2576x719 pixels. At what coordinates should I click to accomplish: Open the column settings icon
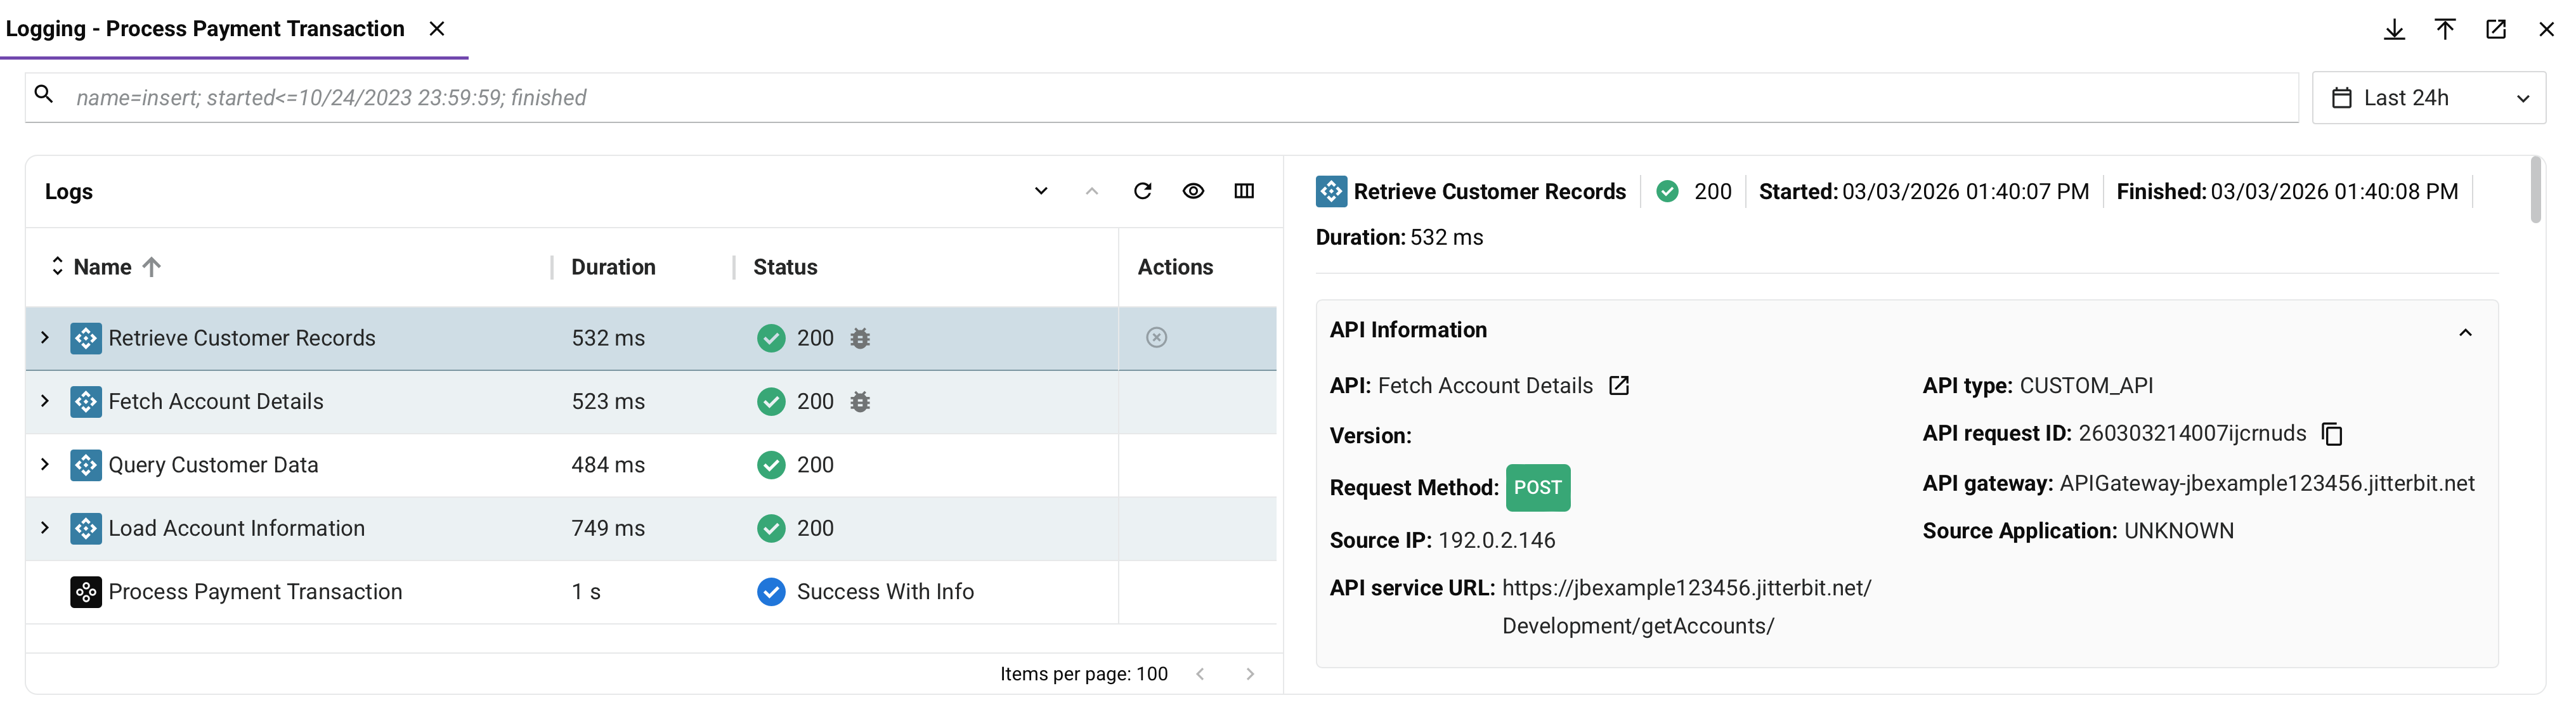[1244, 191]
